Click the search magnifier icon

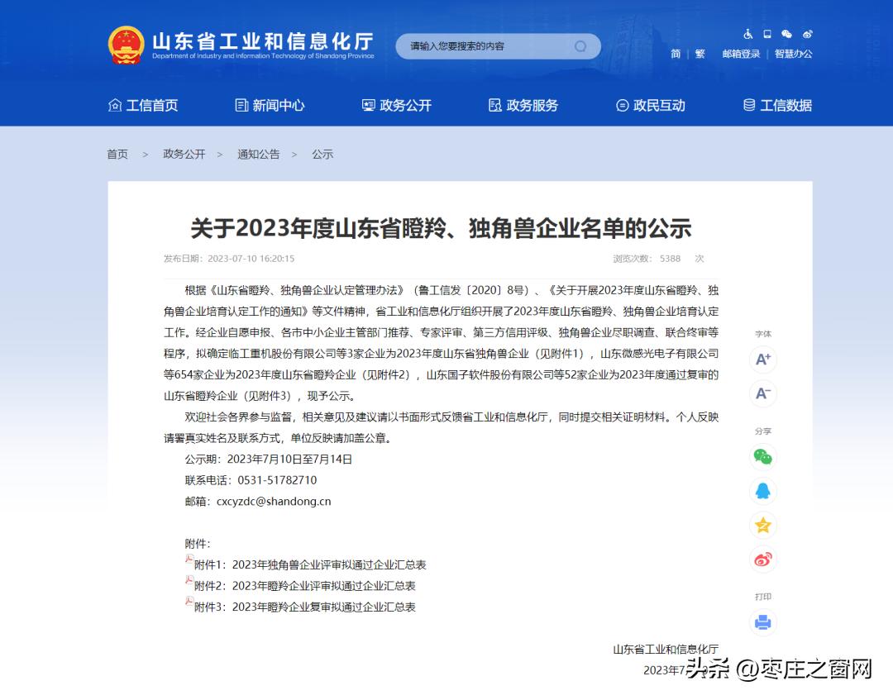pos(581,46)
